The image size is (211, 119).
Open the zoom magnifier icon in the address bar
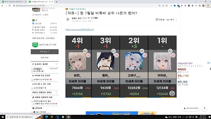(x=160, y=6)
